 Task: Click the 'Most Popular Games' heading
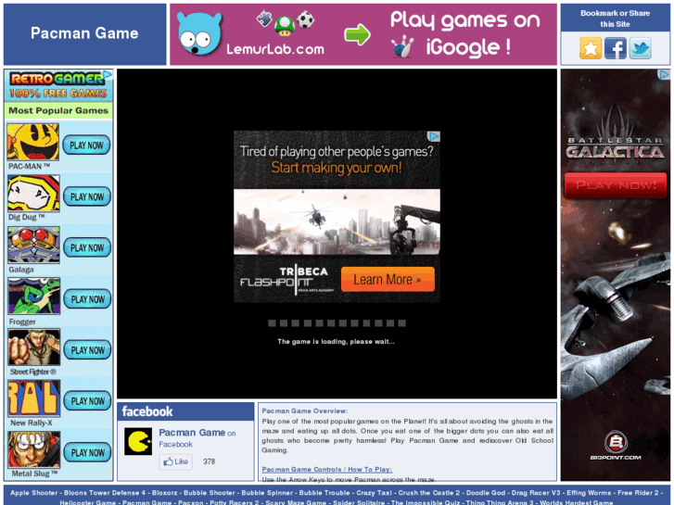coord(58,110)
